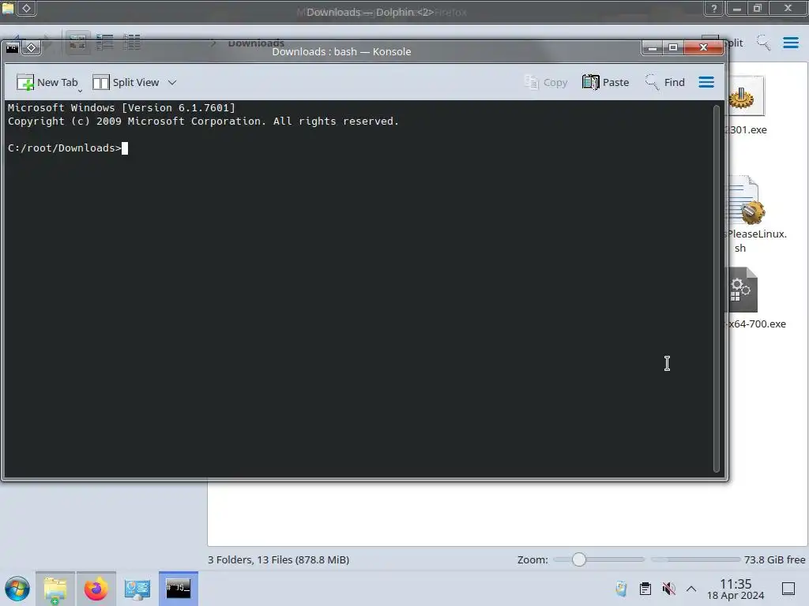Open Dolphin hamburger menu
The width and height of the screenshot is (809, 606).
(x=791, y=43)
